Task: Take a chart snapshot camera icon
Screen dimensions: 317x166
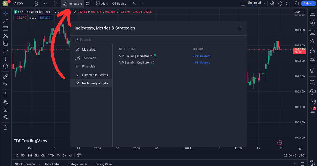Action: click(296, 4)
